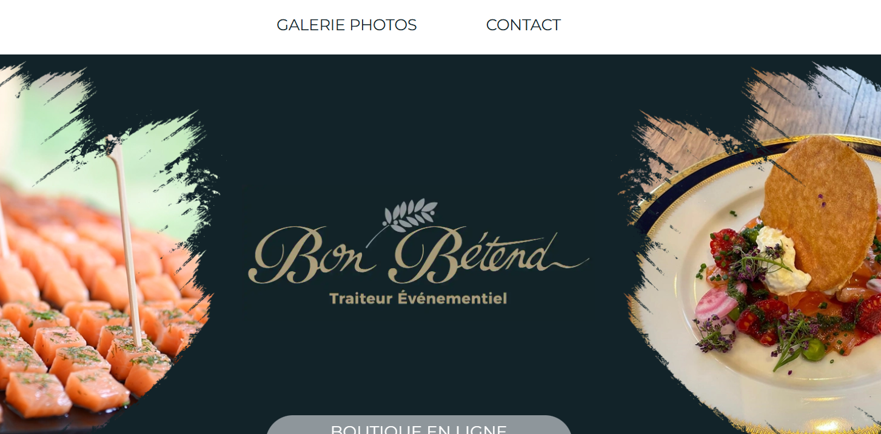
Task: Click the wheat sprig icon above the logo
Action: (x=410, y=215)
